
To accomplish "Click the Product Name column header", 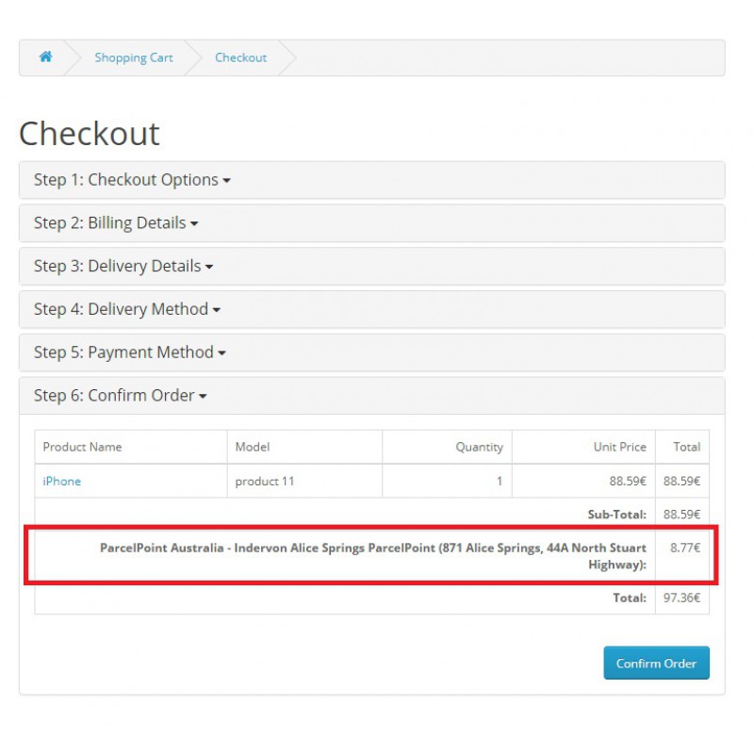I will [x=82, y=447].
